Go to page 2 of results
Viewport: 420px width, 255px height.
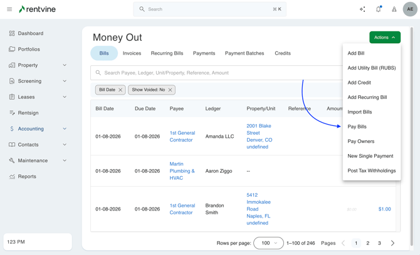368,243
